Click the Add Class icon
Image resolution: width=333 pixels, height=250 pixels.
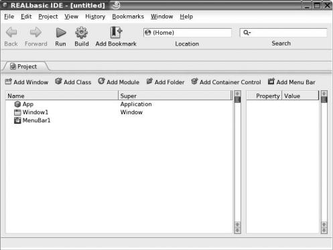click(x=58, y=81)
